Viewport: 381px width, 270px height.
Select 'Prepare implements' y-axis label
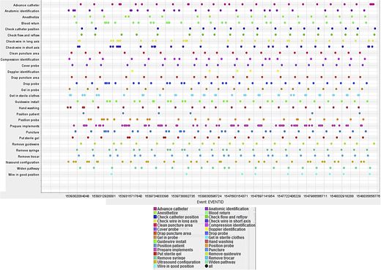coord(25,126)
